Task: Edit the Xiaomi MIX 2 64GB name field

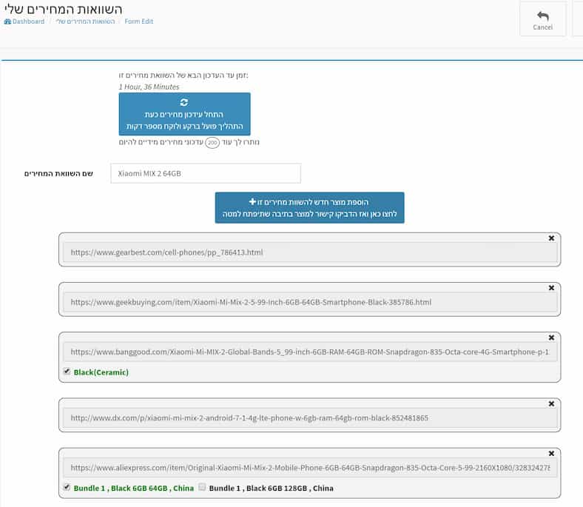Action: pos(205,173)
